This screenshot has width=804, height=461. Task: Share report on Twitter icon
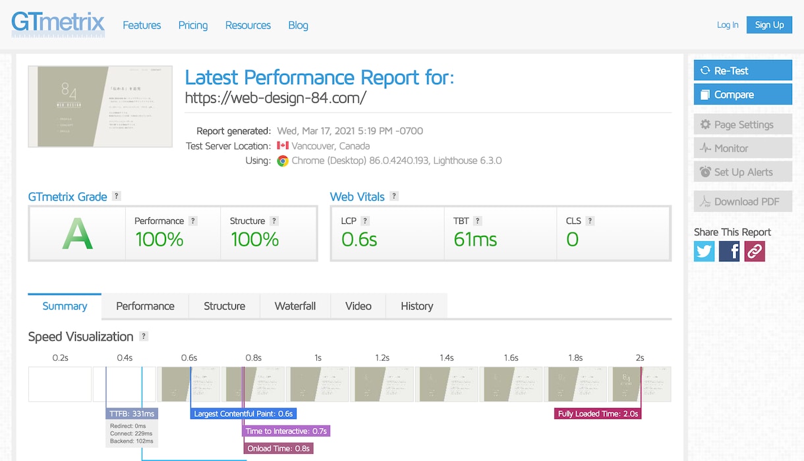[x=704, y=251]
